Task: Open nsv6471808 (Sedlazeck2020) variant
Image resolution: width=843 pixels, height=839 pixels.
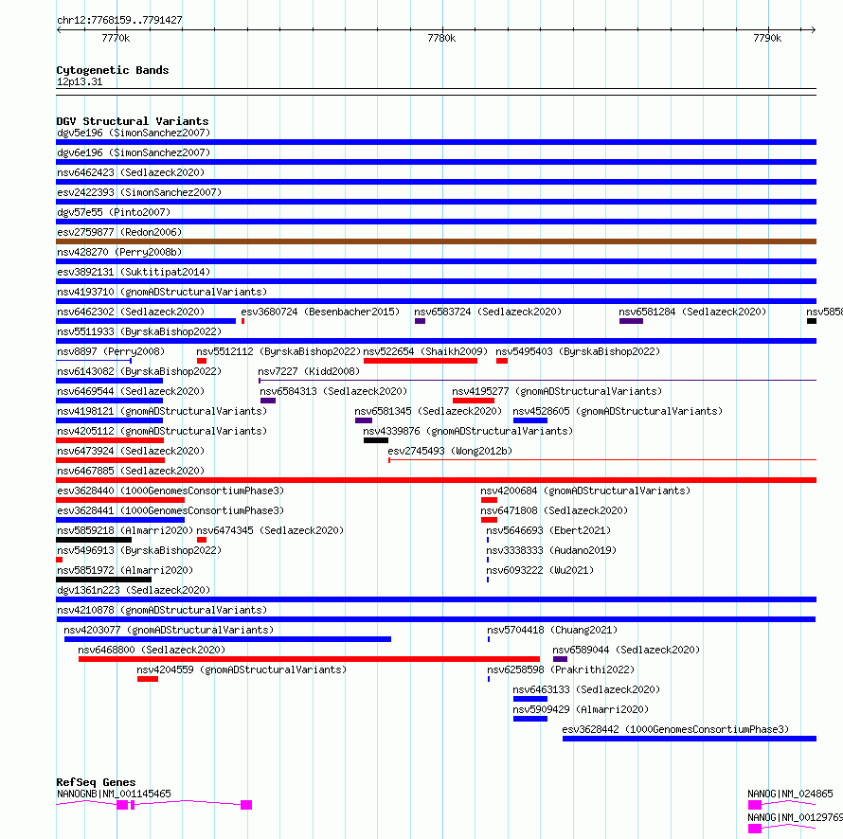Action: (554, 510)
